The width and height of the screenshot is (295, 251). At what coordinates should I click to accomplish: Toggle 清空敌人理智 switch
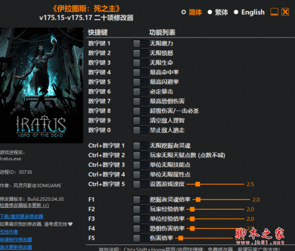pos(140,120)
